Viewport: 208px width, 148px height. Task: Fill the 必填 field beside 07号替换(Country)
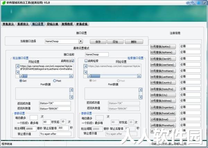coord(190,82)
